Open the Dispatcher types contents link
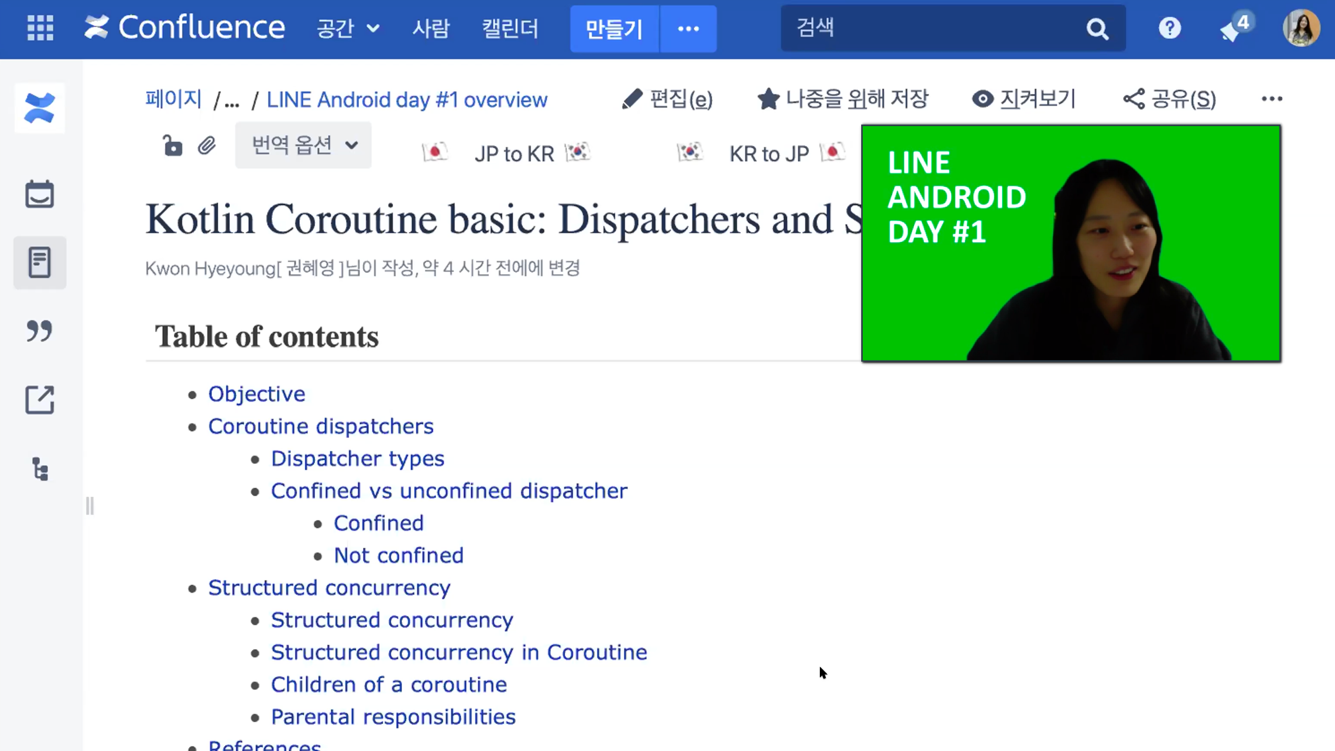Viewport: 1335px width, 751px height. click(x=358, y=458)
